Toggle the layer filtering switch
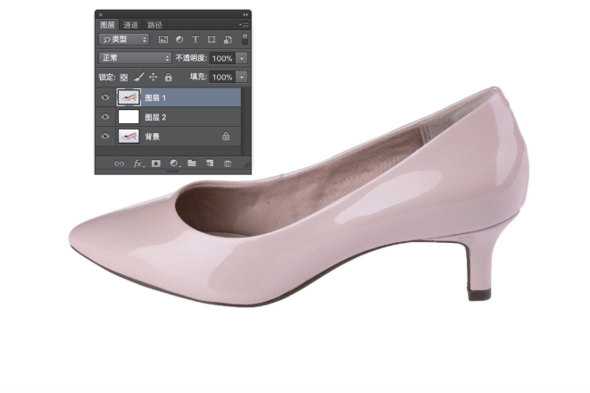590x393 pixels. [245, 39]
